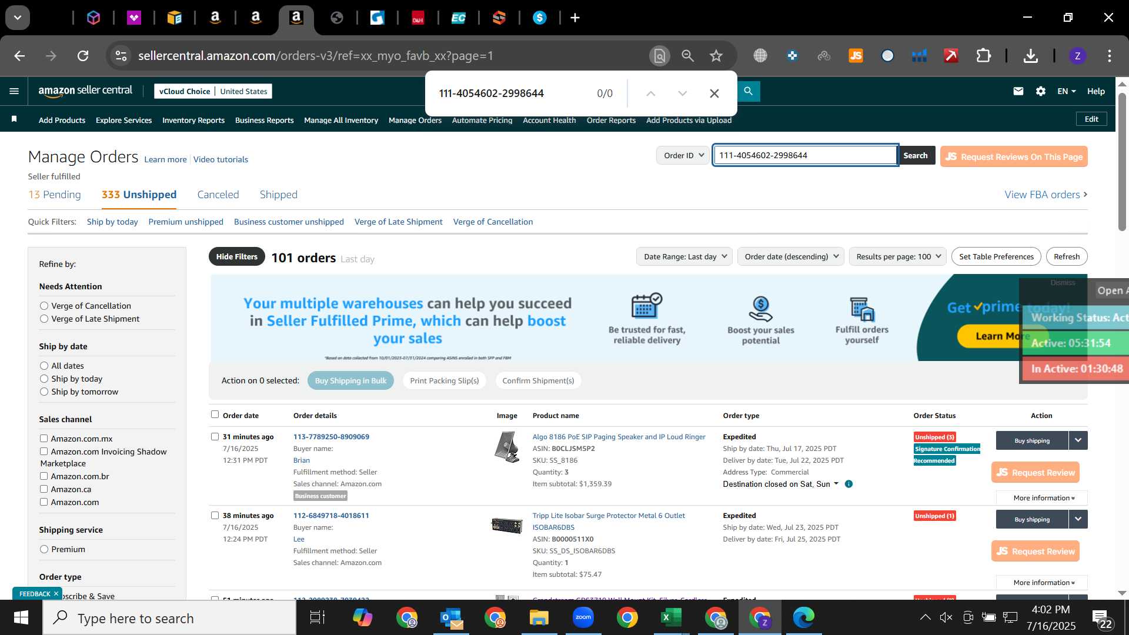This screenshot has width=1129, height=635.
Task: Click the Algo speaker product thumbnail
Action: 507,447
